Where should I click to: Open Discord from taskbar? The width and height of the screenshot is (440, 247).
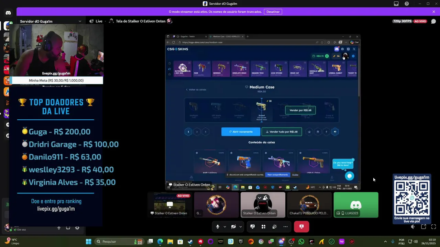[281, 242]
